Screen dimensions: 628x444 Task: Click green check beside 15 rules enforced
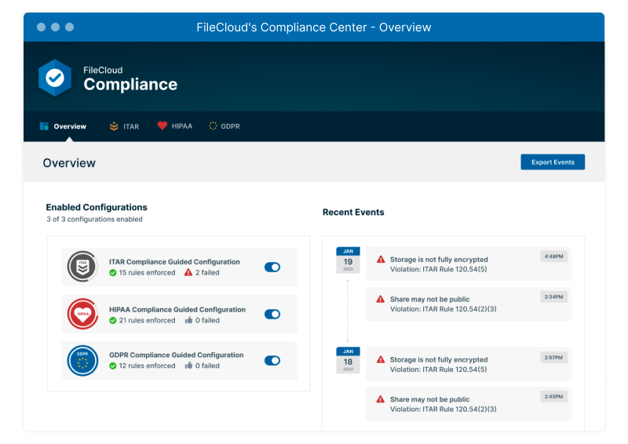pyautogui.click(x=113, y=273)
